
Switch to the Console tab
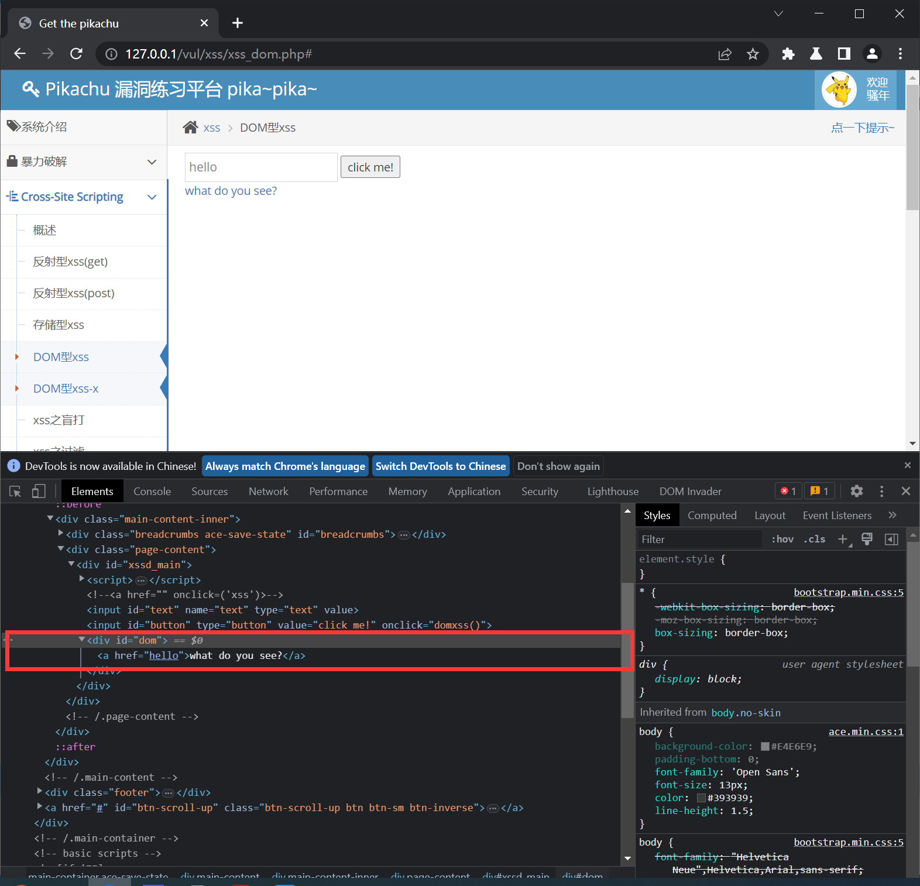coord(152,492)
